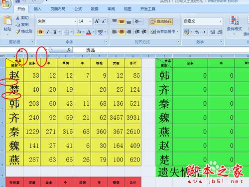Toggle 自动换行 wrap text button

click(x=161, y=21)
